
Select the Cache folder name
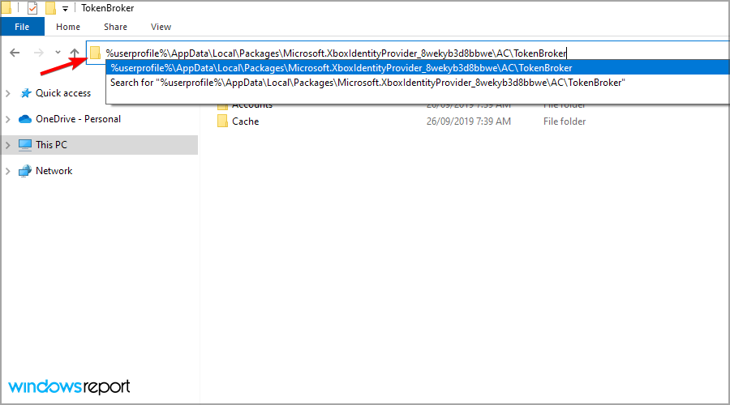pos(245,122)
